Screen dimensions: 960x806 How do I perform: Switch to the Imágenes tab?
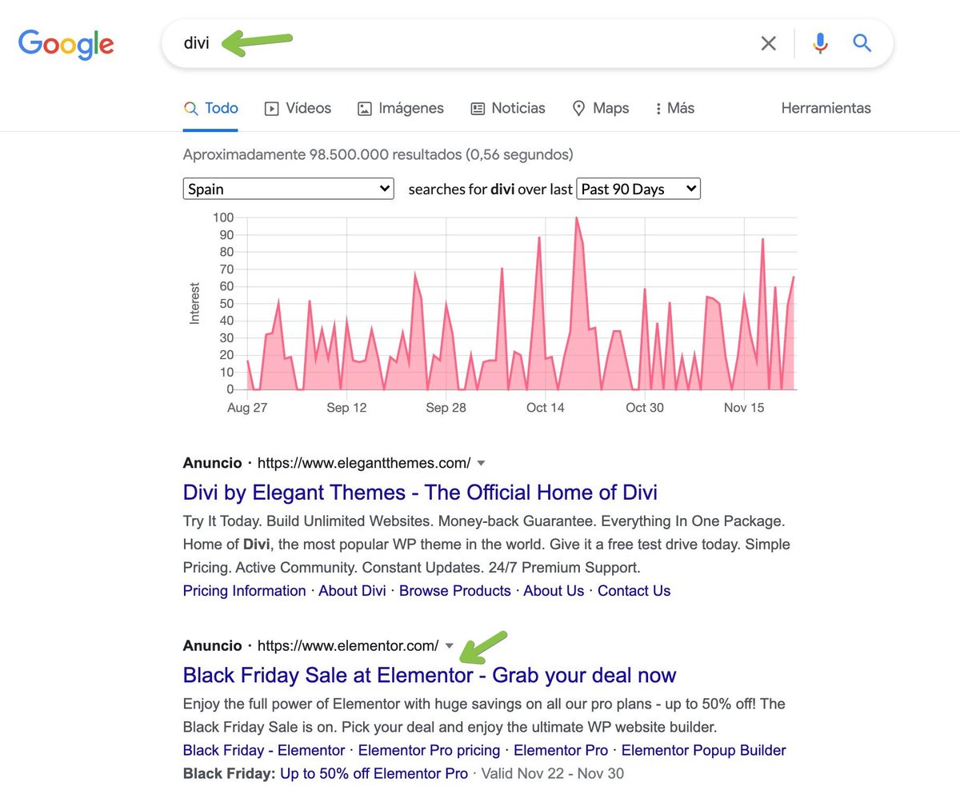(x=400, y=108)
